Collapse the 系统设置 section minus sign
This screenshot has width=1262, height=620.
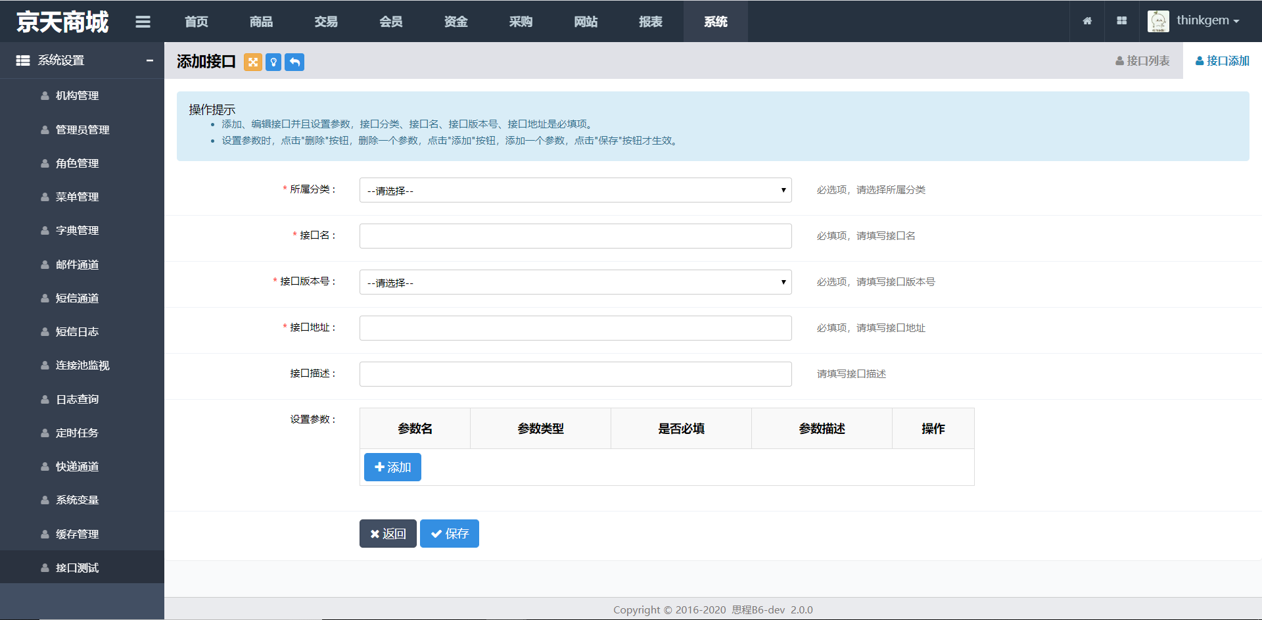tap(150, 60)
